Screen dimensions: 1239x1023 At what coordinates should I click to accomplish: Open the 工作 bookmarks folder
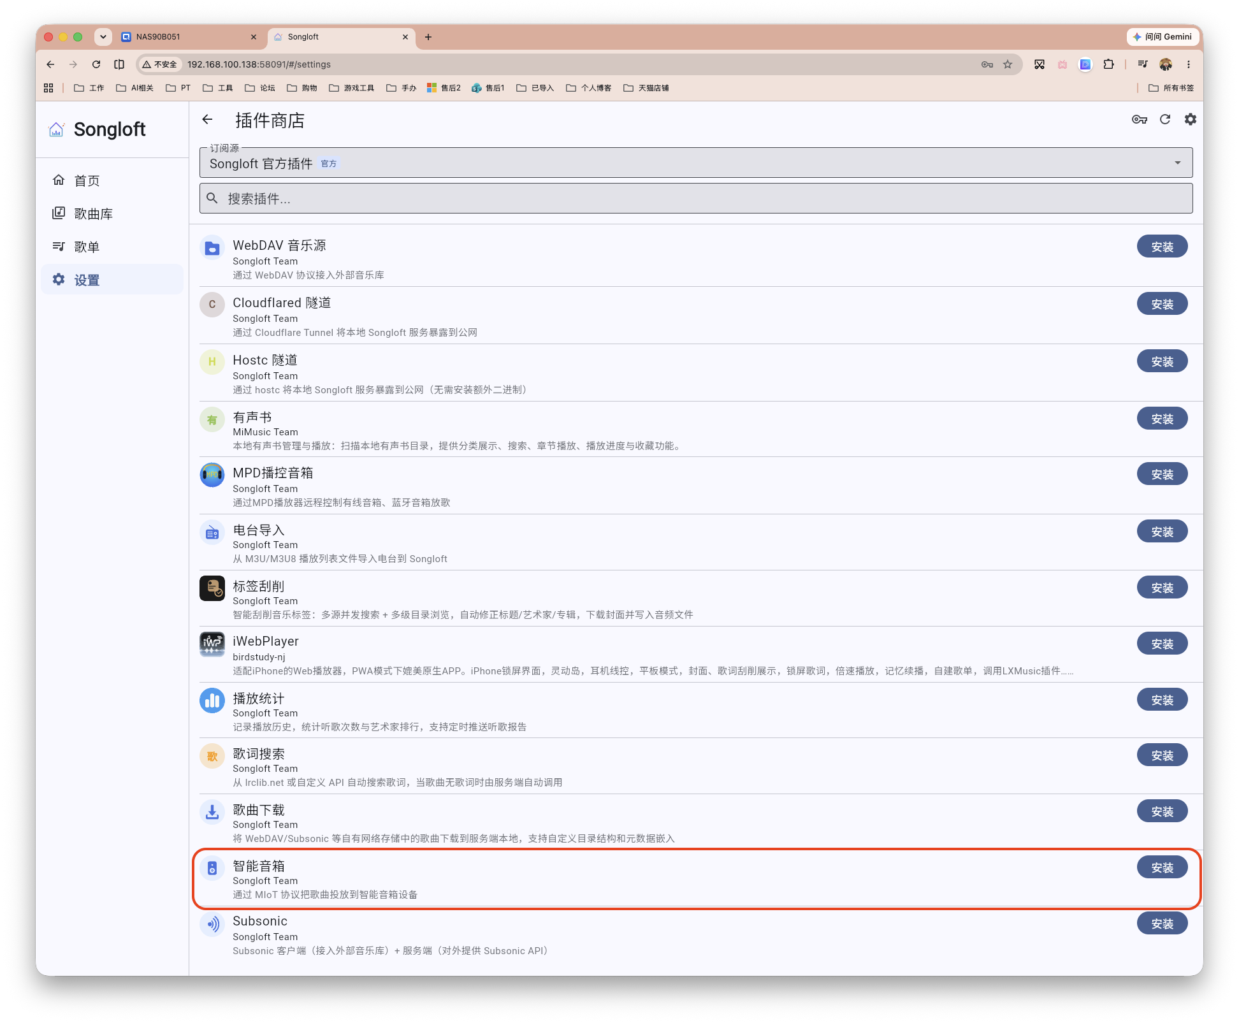(x=89, y=88)
